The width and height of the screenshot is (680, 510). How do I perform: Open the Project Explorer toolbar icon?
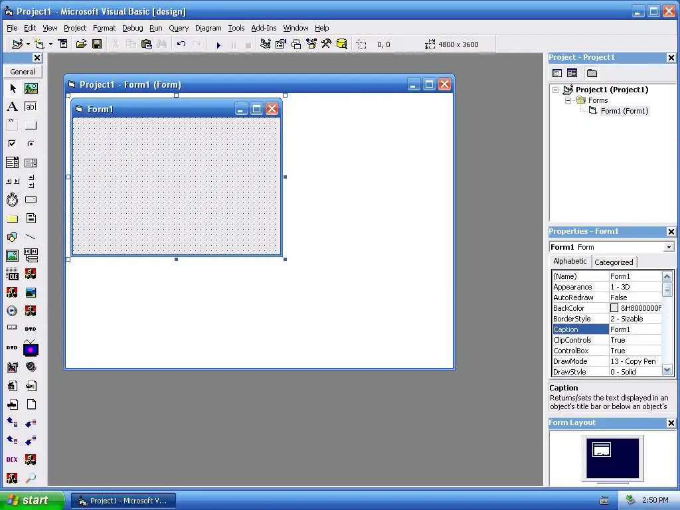pos(266,44)
